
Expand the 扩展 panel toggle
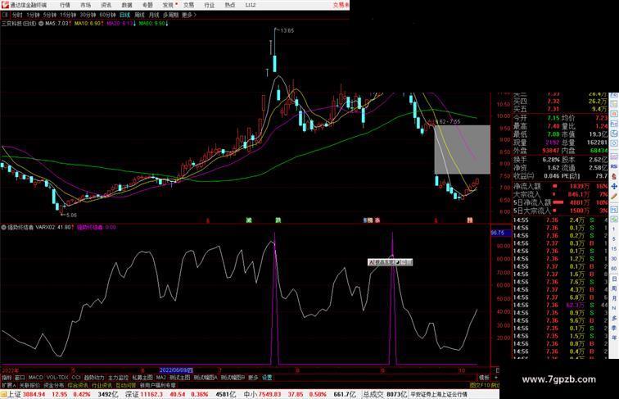(8, 385)
